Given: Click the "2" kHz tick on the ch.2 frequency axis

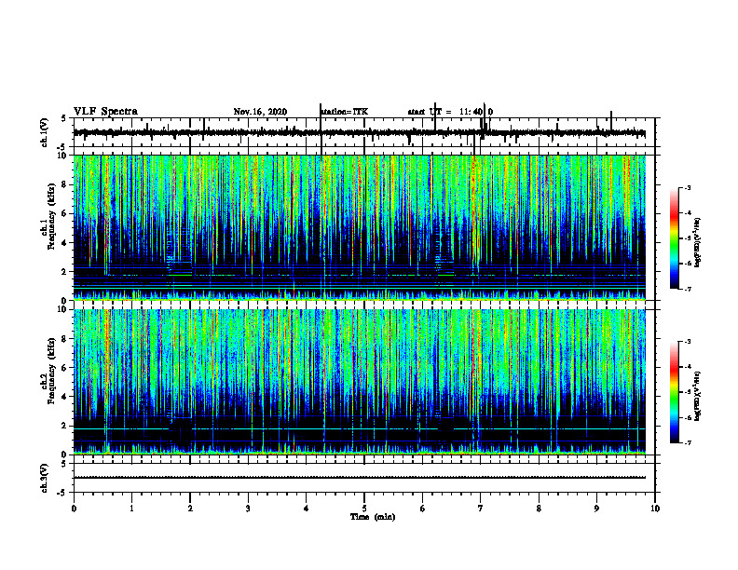Looking at the screenshot, I should click(x=65, y=426).
